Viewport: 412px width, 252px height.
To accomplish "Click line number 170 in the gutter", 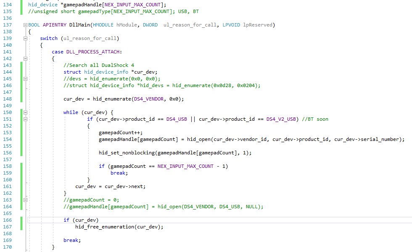I will coord(8,247).
